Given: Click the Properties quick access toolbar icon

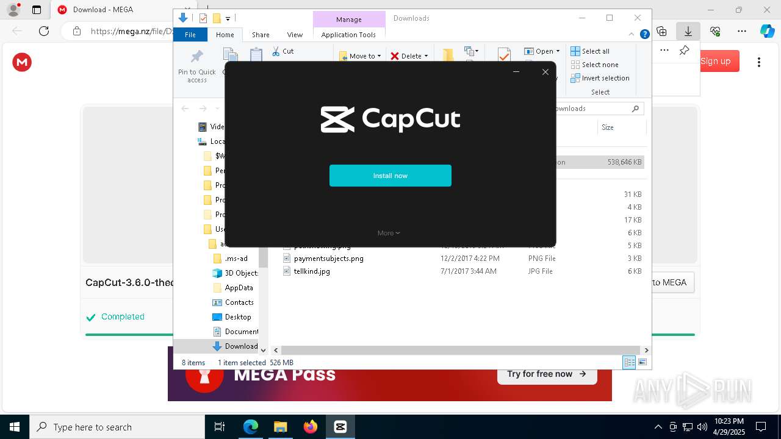Looking at the screenshot, I should (203, 18).
